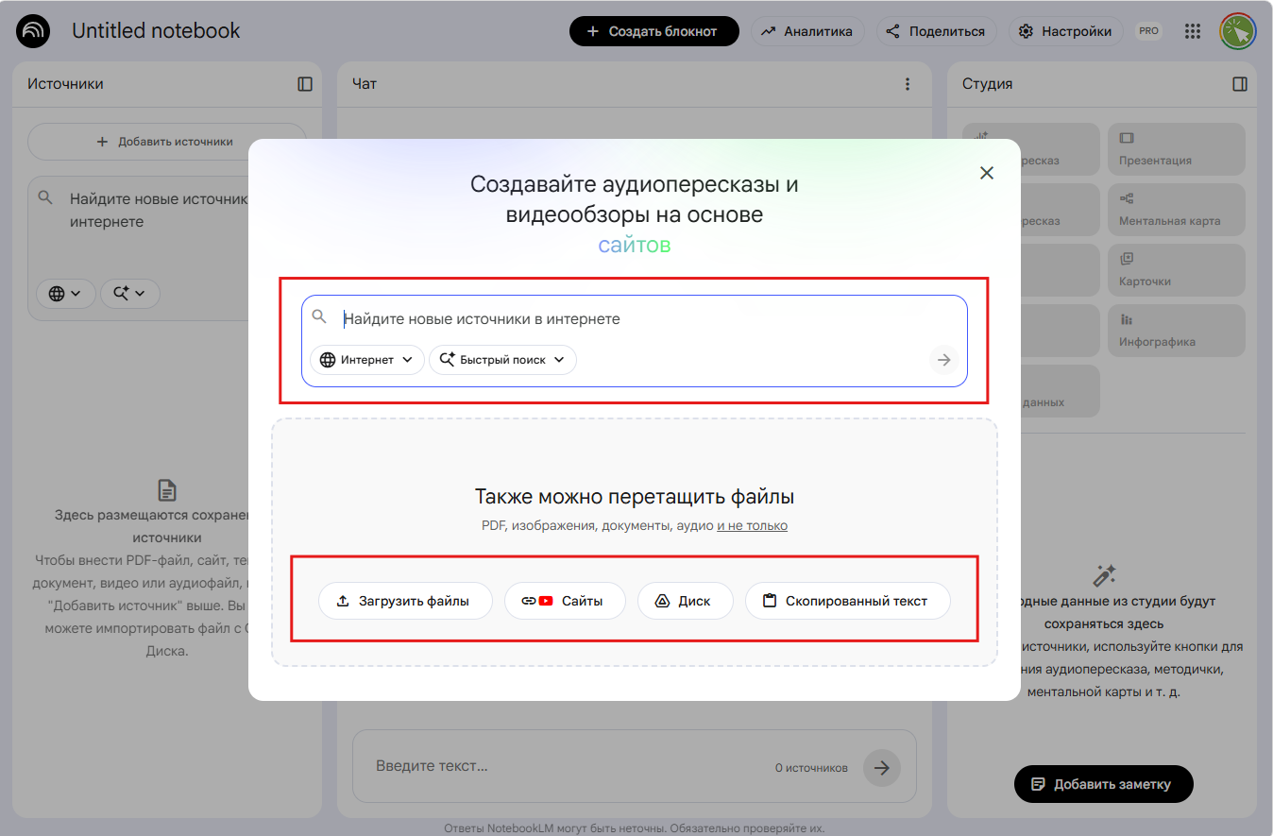The height and width of the screenshot is (836, 1273).
Task: Open the search-mode dropdown in the Источники panel
Action: pyautogui.click(x=130, y=294)
